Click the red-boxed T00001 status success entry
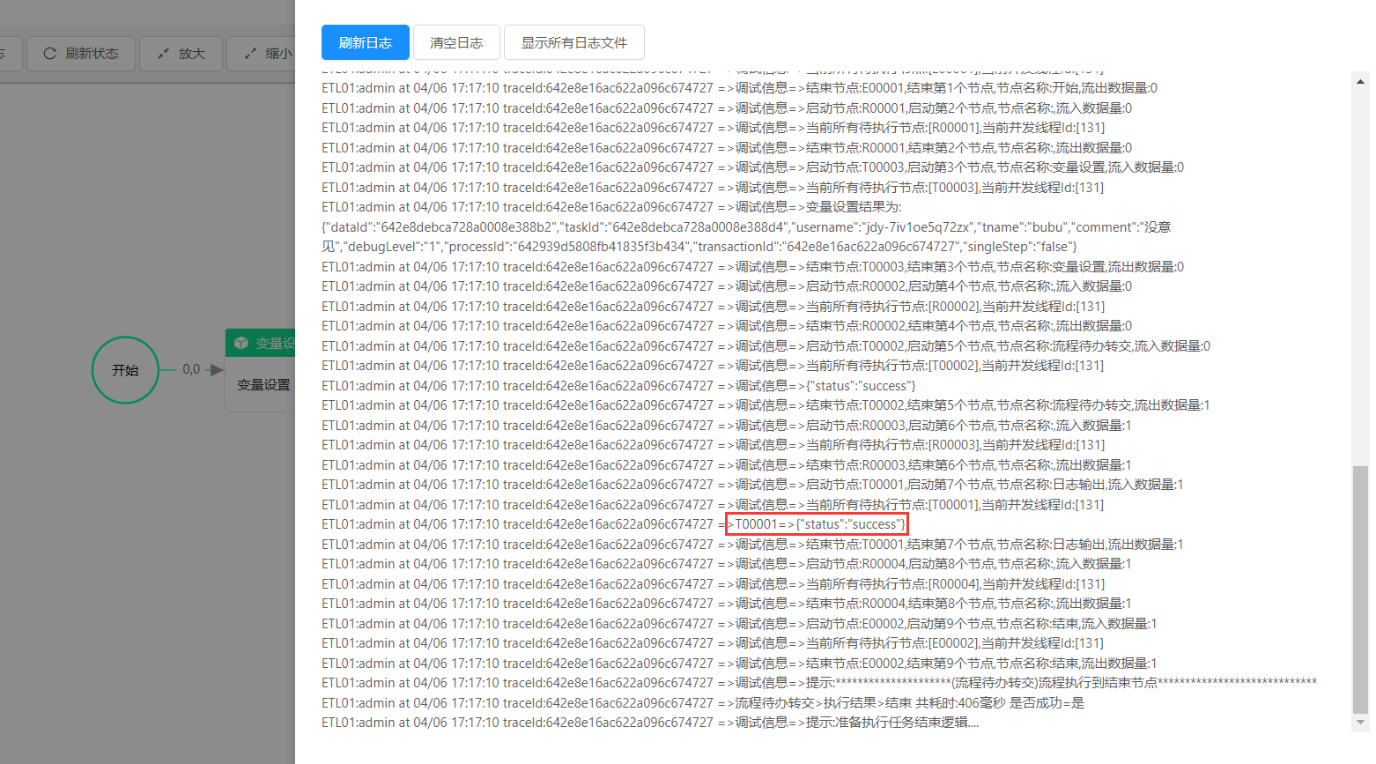Viewport: 1376px width, 764px height. tap(817, 524)
